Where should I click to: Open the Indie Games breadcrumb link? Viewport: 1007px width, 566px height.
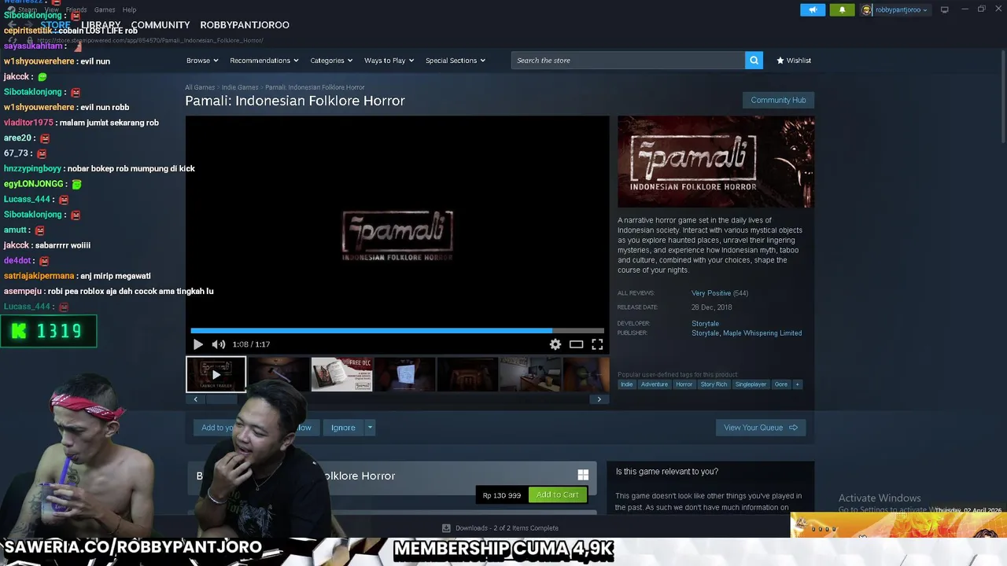[240, 87]
